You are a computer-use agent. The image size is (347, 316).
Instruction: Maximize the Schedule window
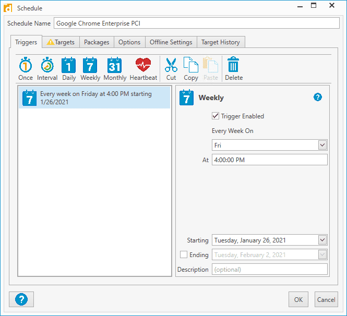[314, 6]
